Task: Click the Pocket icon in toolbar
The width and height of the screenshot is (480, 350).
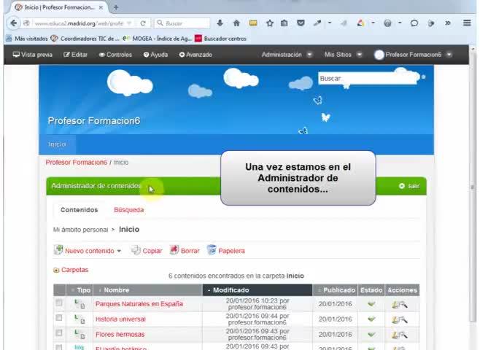Action: [x=301, y=23]
